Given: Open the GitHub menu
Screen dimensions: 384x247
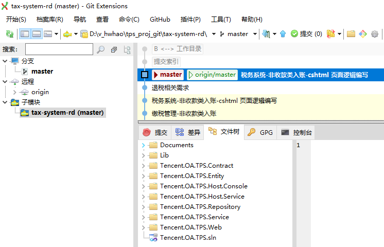Looking at the screenshot, I should [x=160, y=20].
